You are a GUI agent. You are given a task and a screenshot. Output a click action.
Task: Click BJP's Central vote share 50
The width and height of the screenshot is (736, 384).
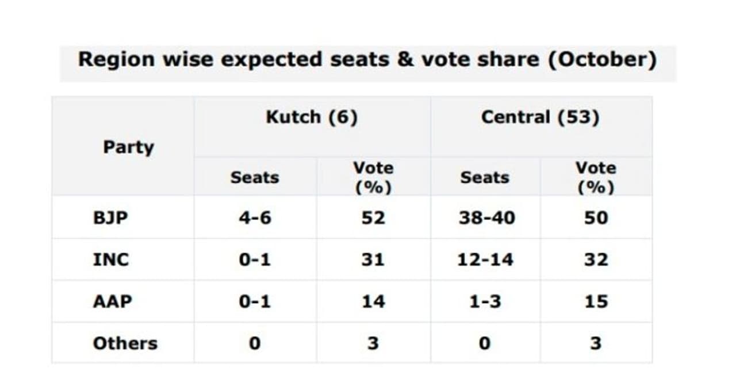[596, 218]
